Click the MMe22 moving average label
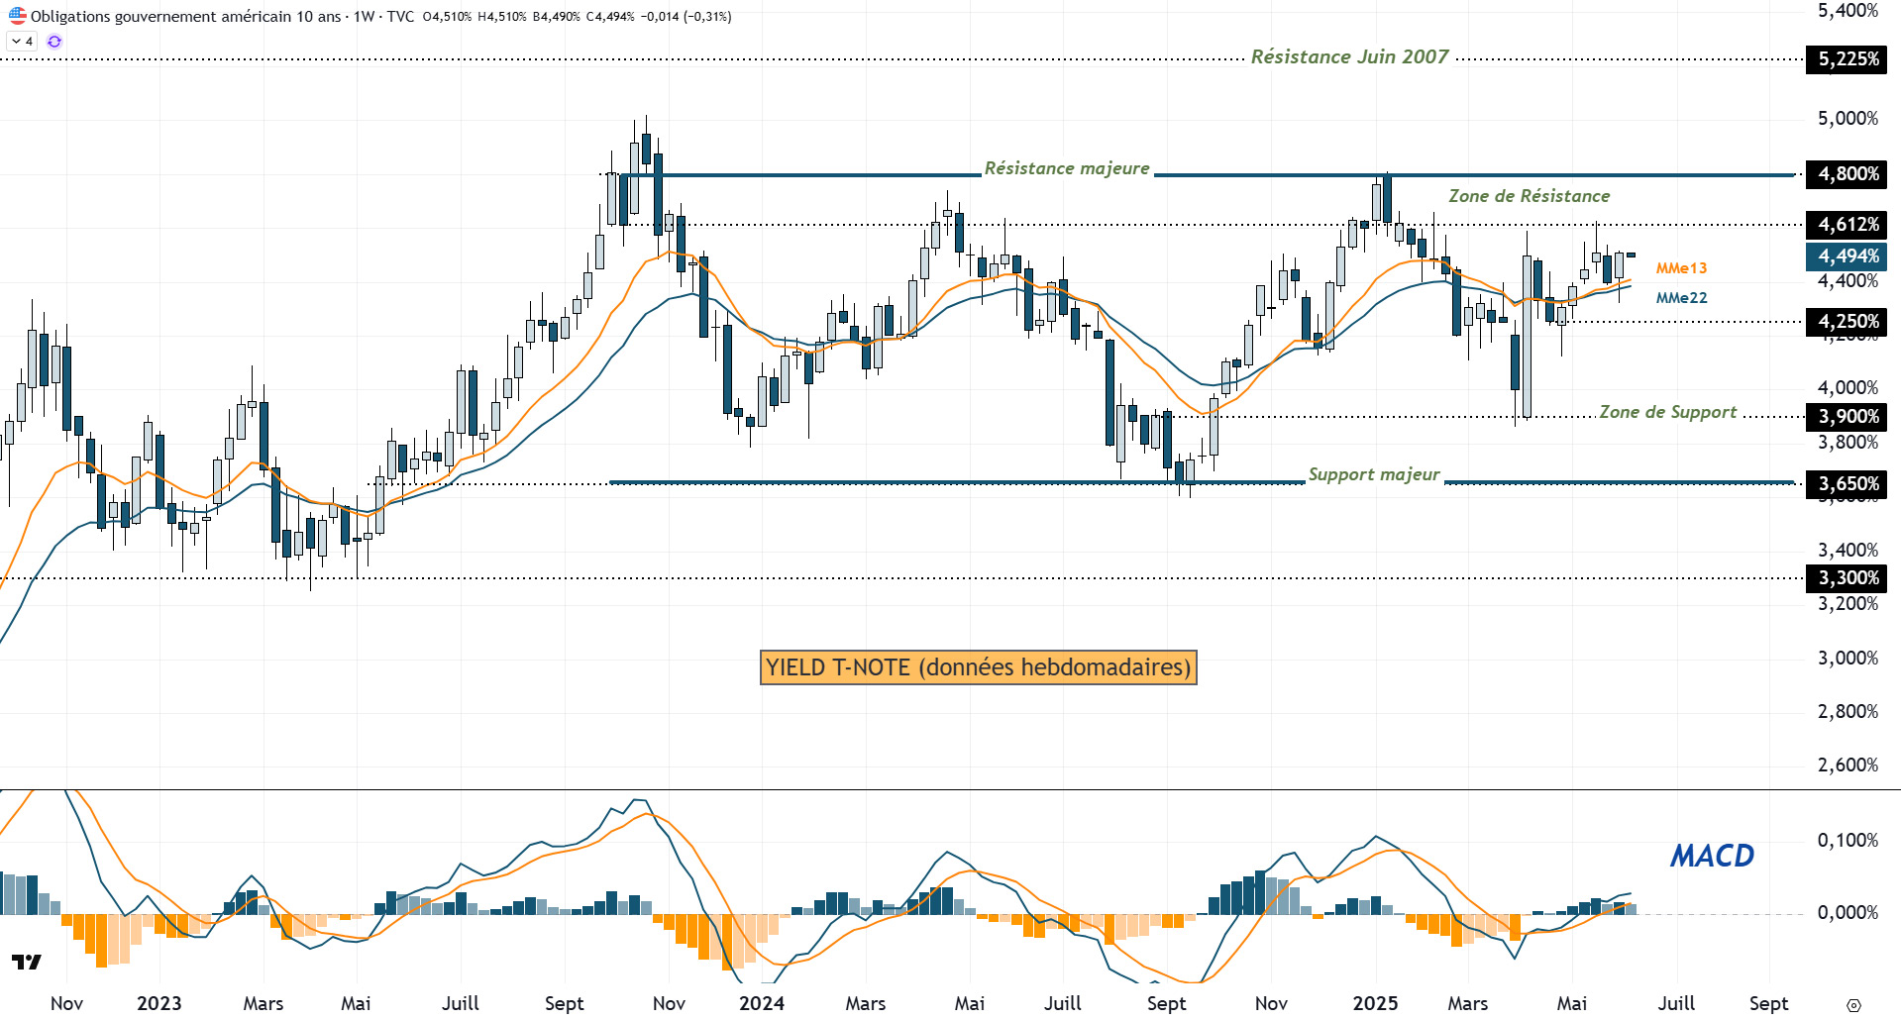The image size is (1901, 1021). coord(1681,298)
